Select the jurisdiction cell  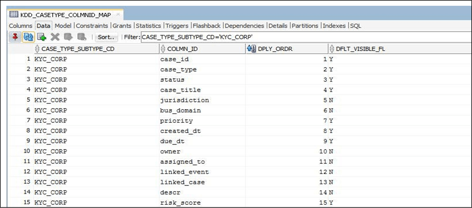tap(202, 100)
